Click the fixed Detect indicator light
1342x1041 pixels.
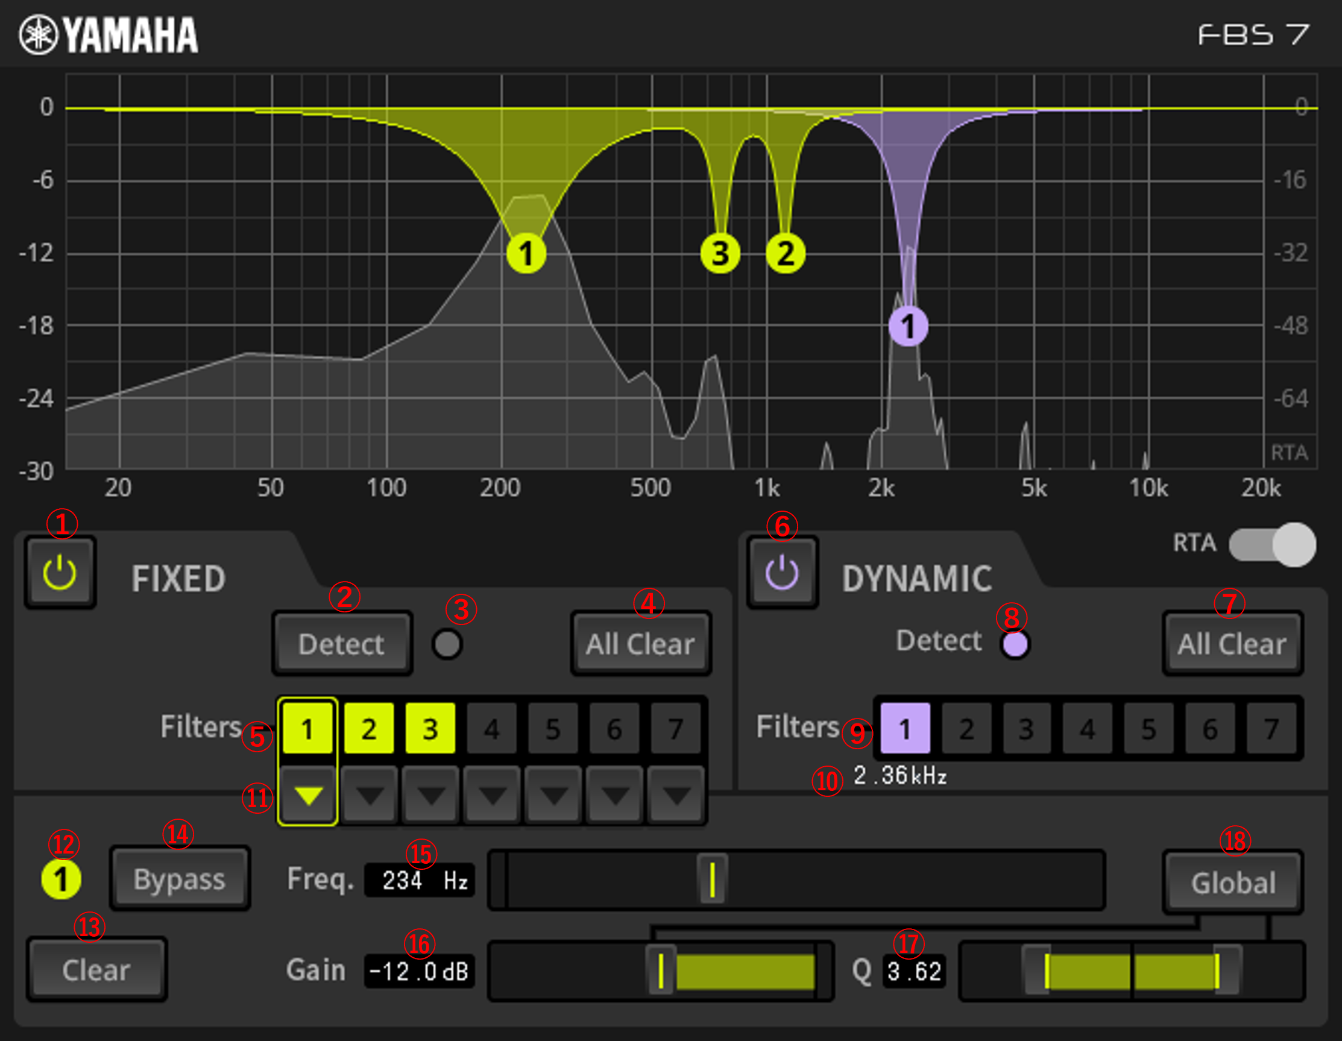pyautogui.click(x=447, y=644)
